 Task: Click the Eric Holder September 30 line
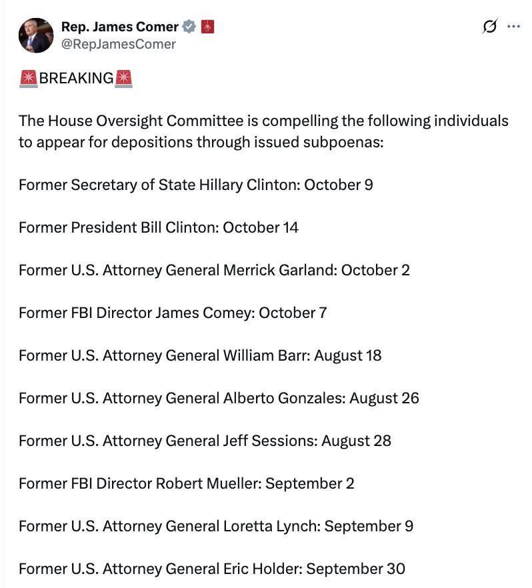point(212,569)
